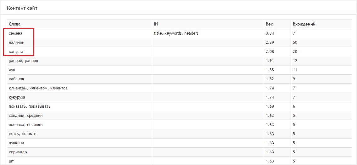This screenshot has height=165, width=357.
Task: Click the 'новинка, новинки' cell
Action: [x=26, y=124]
